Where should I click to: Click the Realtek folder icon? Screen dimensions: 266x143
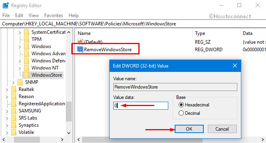pyautogui.click(x=14, y=89)
